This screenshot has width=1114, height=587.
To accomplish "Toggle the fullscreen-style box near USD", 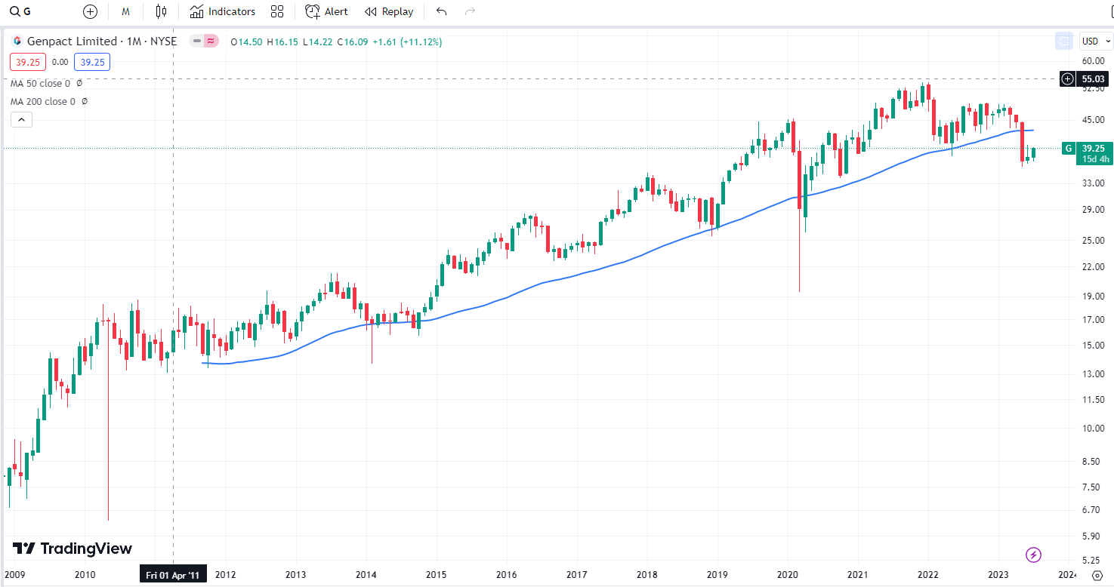I will pos(1064,41).
